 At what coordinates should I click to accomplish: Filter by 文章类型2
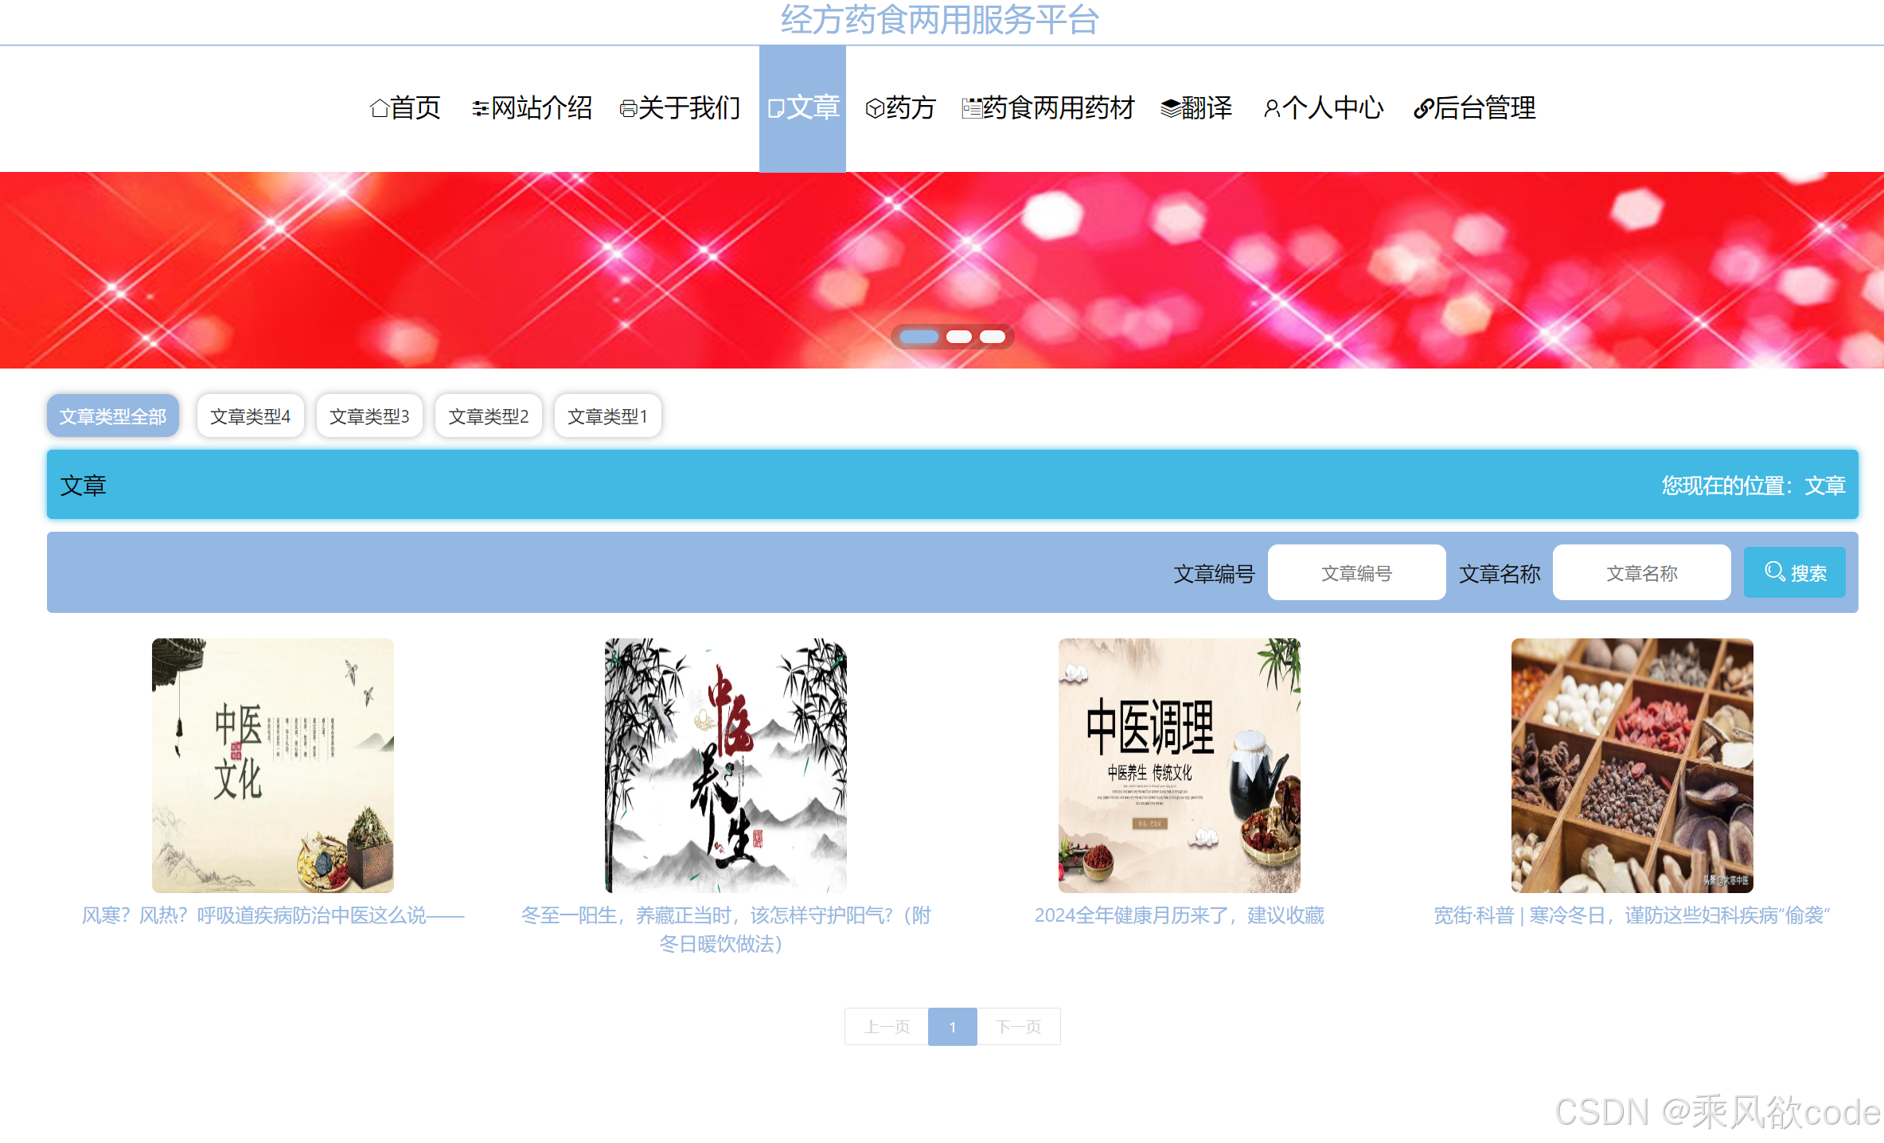pos(488,416)
